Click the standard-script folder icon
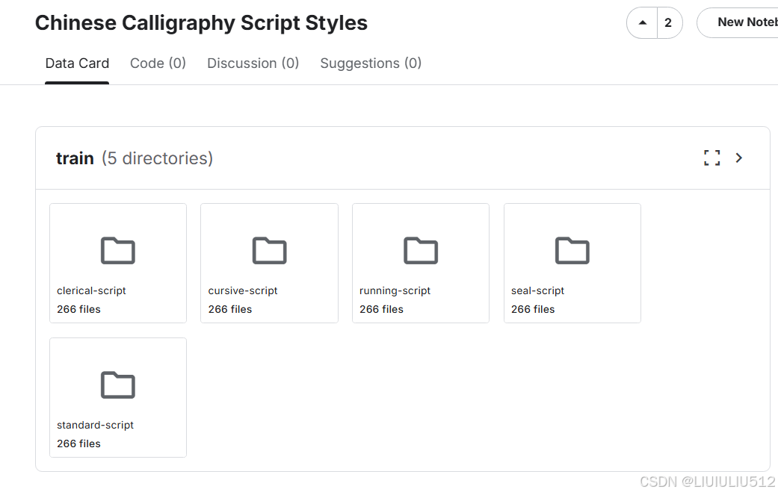The width and height of the screenshot is (778, 495). pos(118,385)
